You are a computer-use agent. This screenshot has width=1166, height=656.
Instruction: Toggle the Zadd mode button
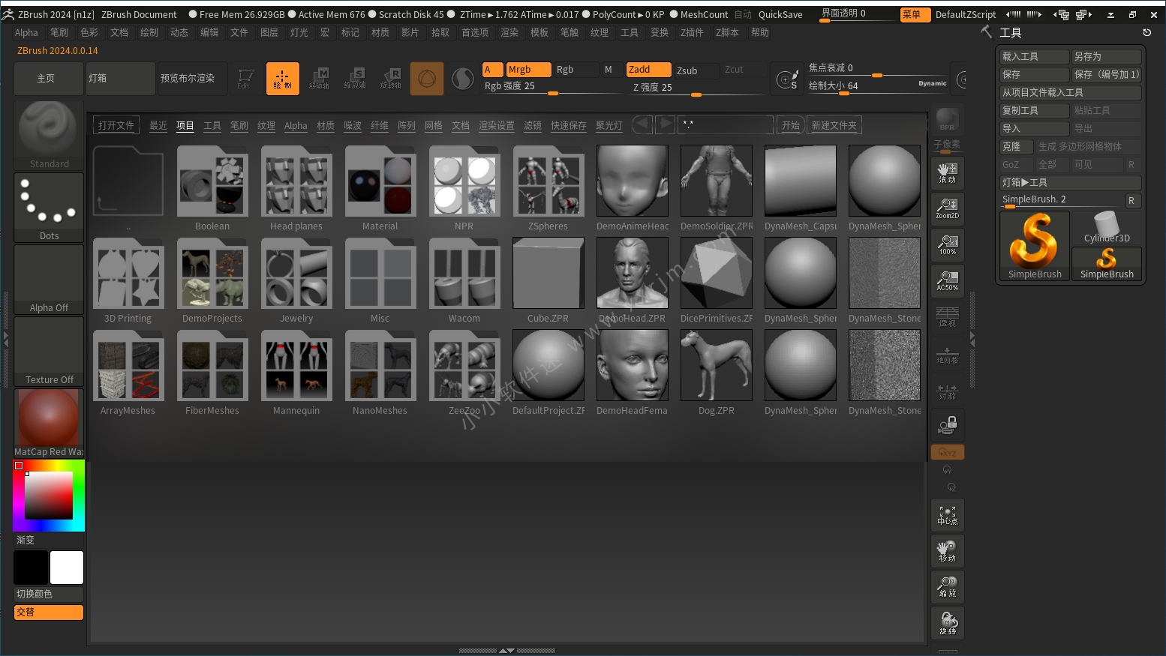[x=648, y=70]
